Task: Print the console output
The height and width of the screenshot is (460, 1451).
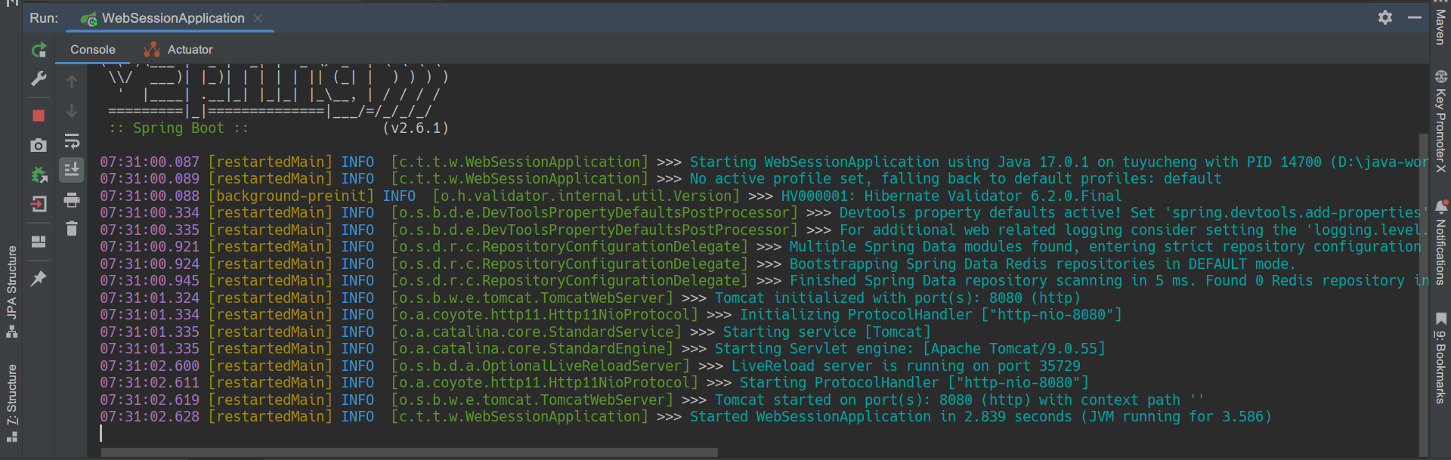Action: 72,200
